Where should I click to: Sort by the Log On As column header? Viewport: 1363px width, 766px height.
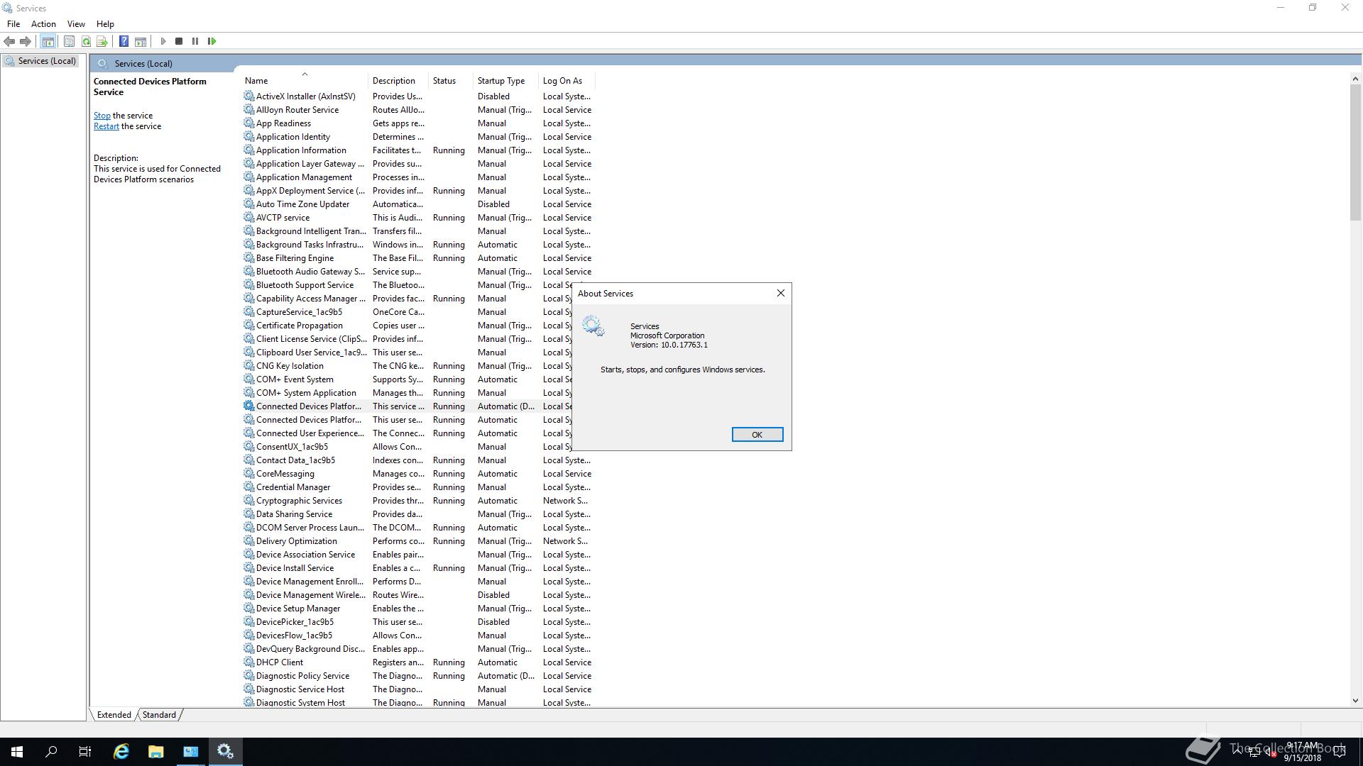(566, 81)
